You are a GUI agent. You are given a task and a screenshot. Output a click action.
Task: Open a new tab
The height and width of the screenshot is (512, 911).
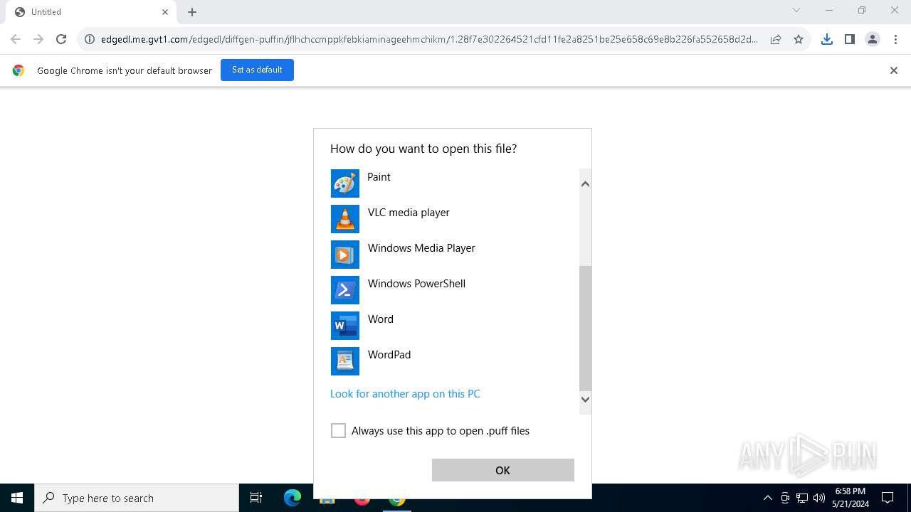click(192, 12)
